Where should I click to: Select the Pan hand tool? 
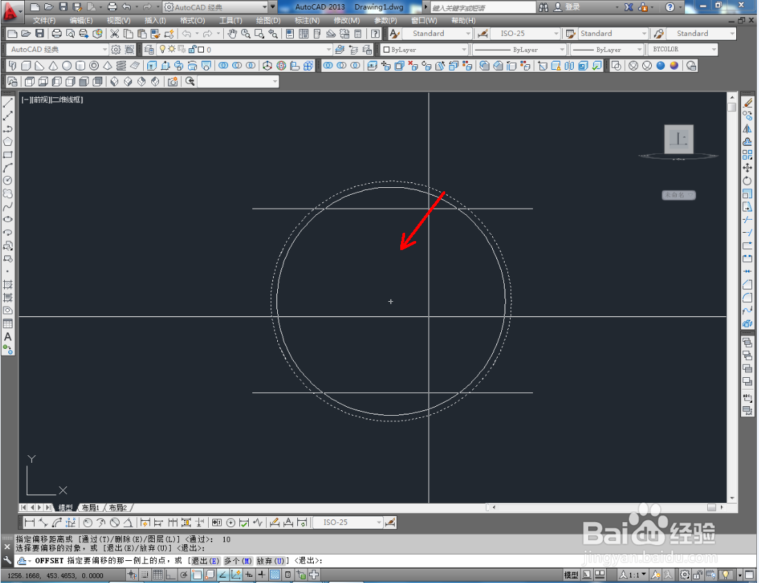pos(232,33)
